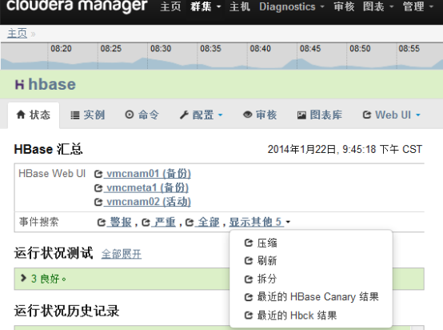Screen dimensions: 443x330
Task: Click icon beside 最近的 Hbck 结果
Action: (249, 316)
